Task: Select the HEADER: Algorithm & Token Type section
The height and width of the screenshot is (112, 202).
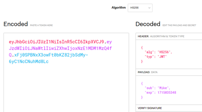Action: (161, 36)
